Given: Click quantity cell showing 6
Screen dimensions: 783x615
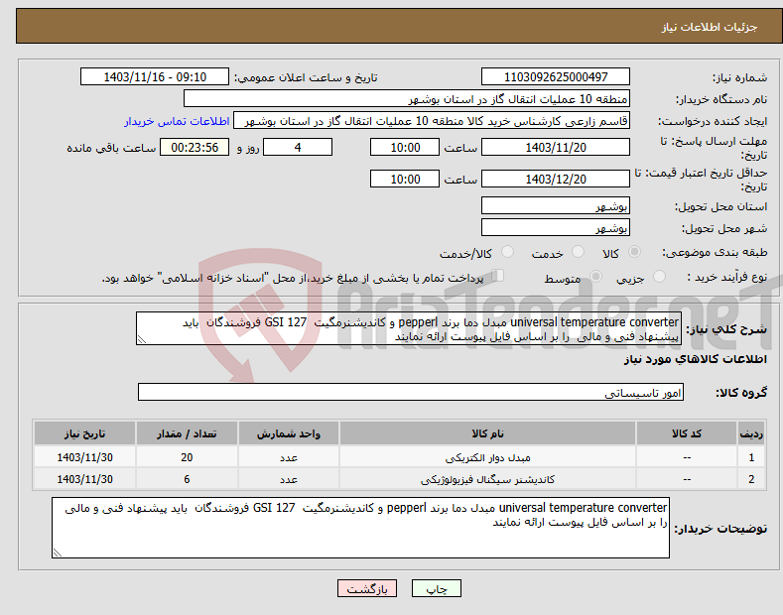Looking at the screenshot, I should (187, 479).
